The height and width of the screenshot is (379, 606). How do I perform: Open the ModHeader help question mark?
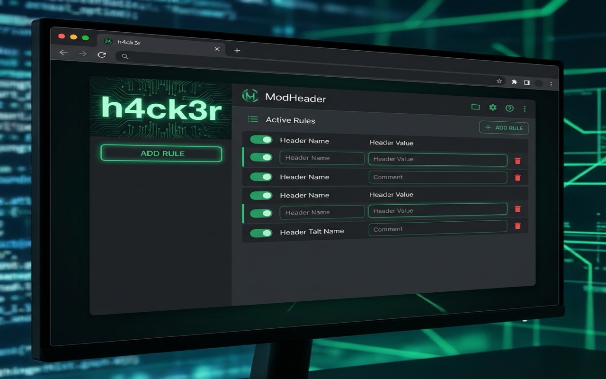(x=509, y=108)
